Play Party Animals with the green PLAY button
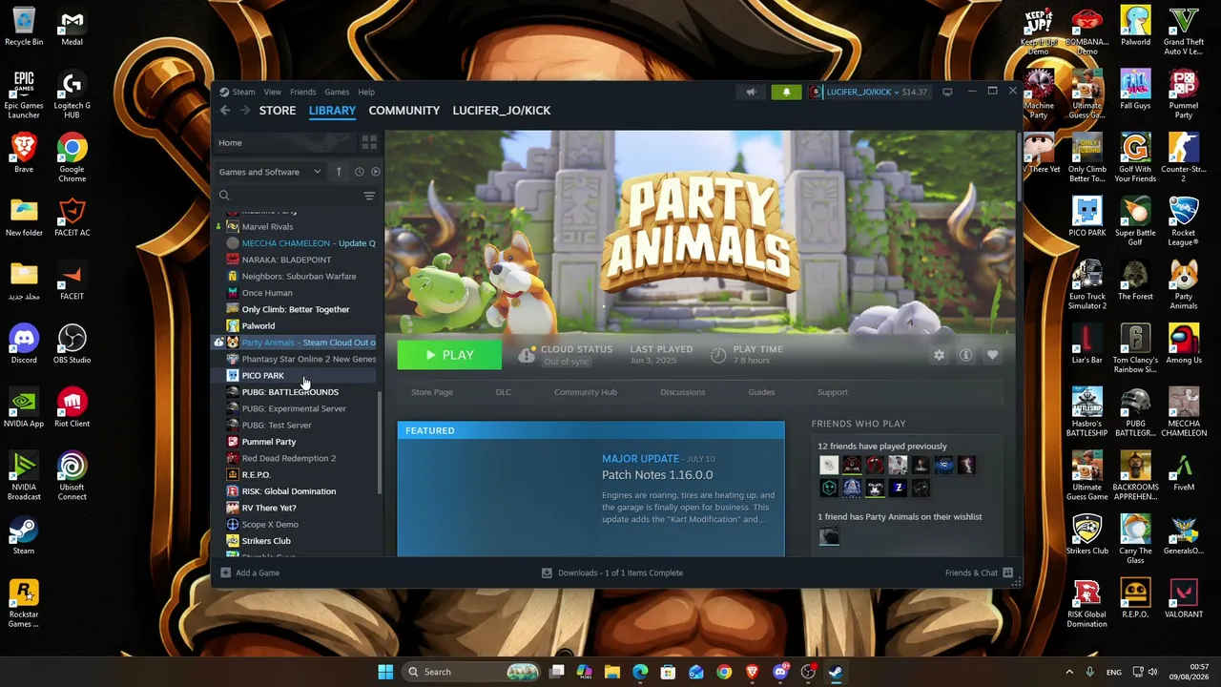Viewport: 1221px width, 687px height. pyautogui.click(x=449, y=355)
